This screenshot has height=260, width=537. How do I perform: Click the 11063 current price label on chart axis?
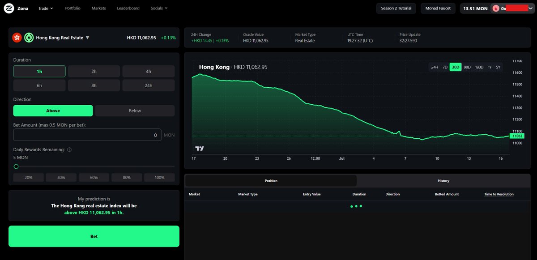[517, 136]
